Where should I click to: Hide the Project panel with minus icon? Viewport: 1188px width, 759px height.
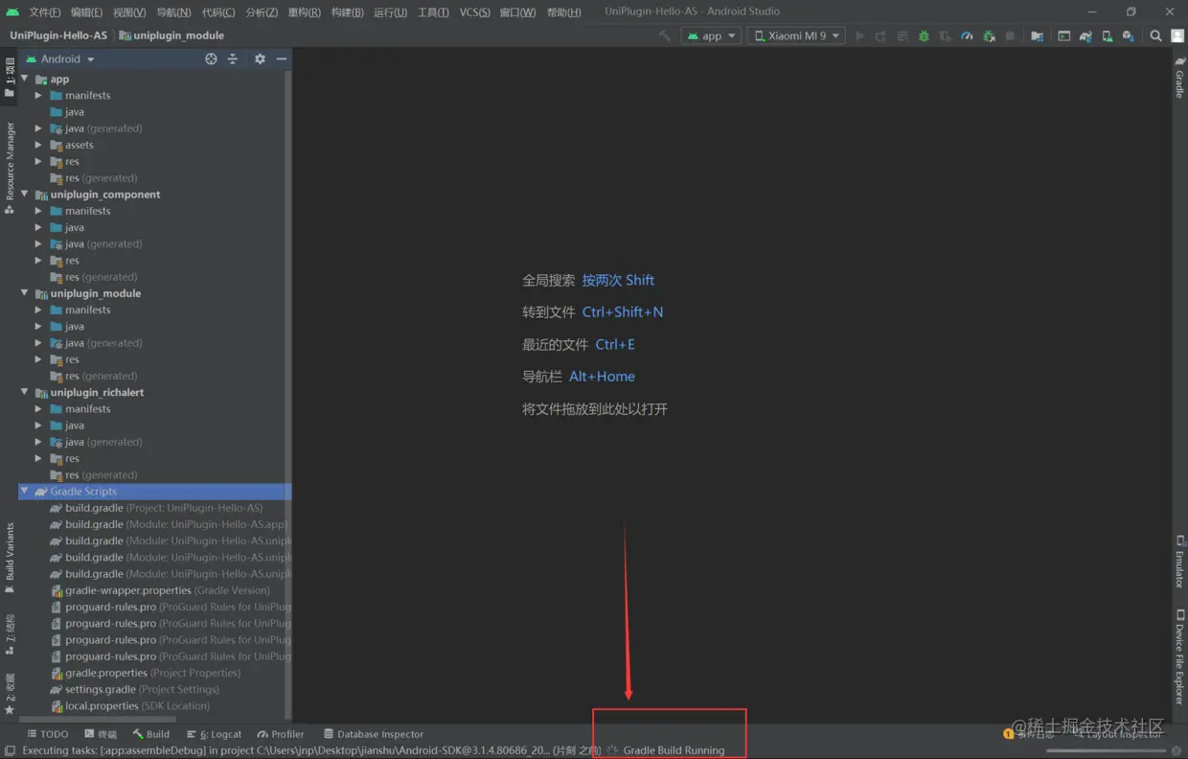coord(281,58)
